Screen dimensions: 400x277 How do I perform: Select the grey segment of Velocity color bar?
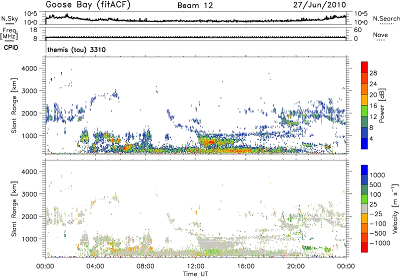[364, 209]
